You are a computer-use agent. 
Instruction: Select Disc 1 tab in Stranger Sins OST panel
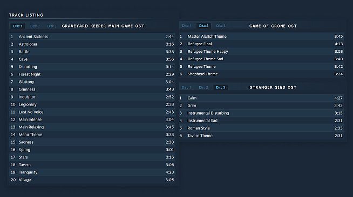[186, 87]
